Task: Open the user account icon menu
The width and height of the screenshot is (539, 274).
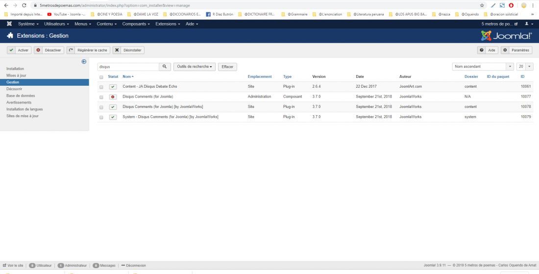Action: point(528,24)
